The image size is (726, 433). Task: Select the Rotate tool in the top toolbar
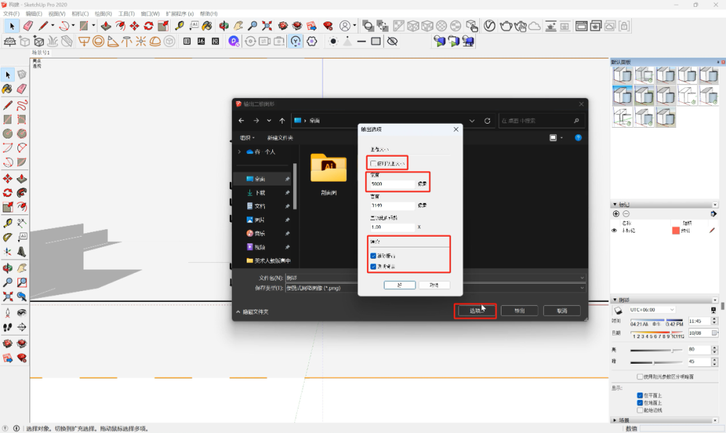coord(149,26)
